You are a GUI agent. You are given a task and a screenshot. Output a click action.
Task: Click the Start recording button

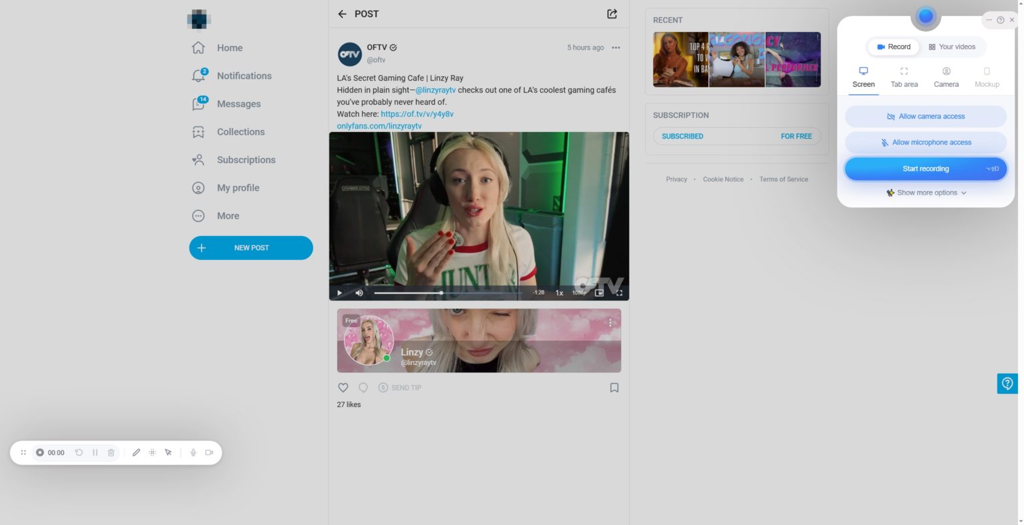(x=925, y=168)
